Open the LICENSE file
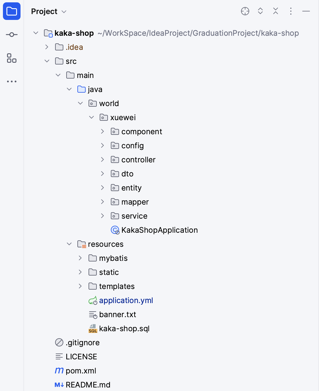The height and width of the screenshot is (391, 319). click(x=81, y=356)
